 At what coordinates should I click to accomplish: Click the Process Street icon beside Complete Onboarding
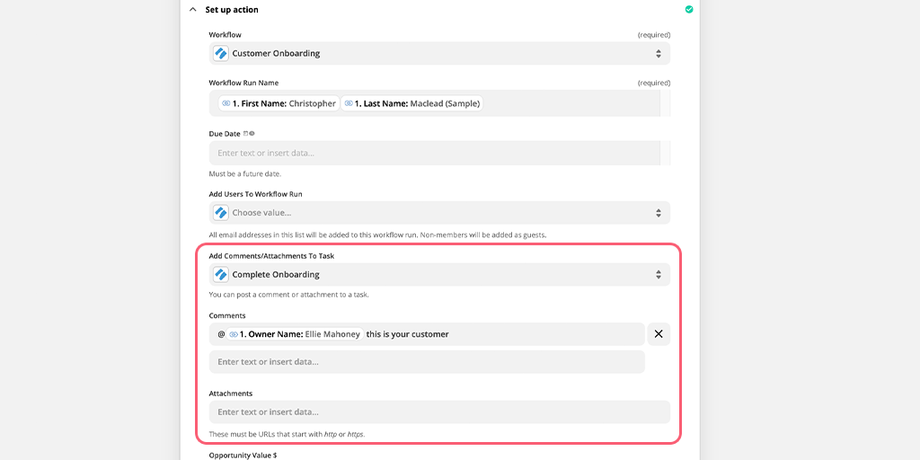coord(221,275)
